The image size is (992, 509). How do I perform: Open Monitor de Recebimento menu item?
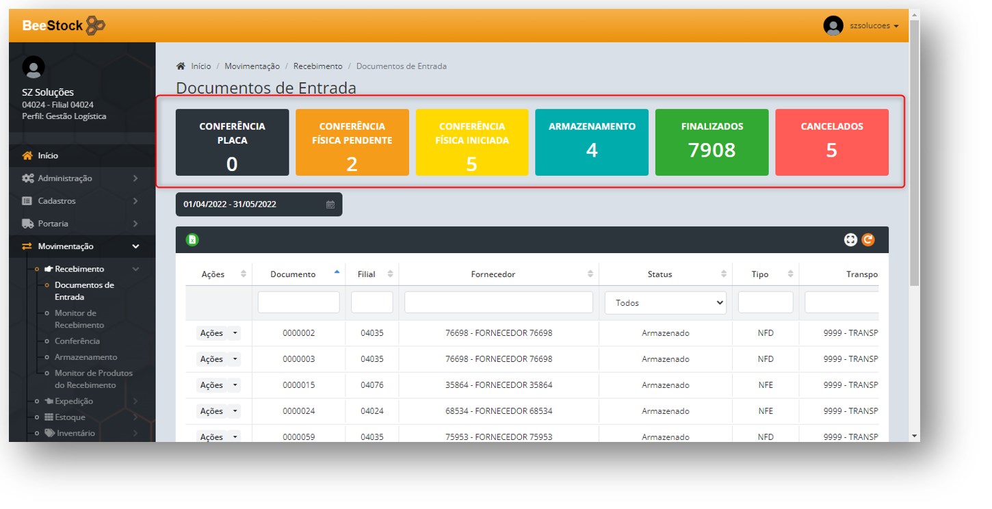[79, 319]
